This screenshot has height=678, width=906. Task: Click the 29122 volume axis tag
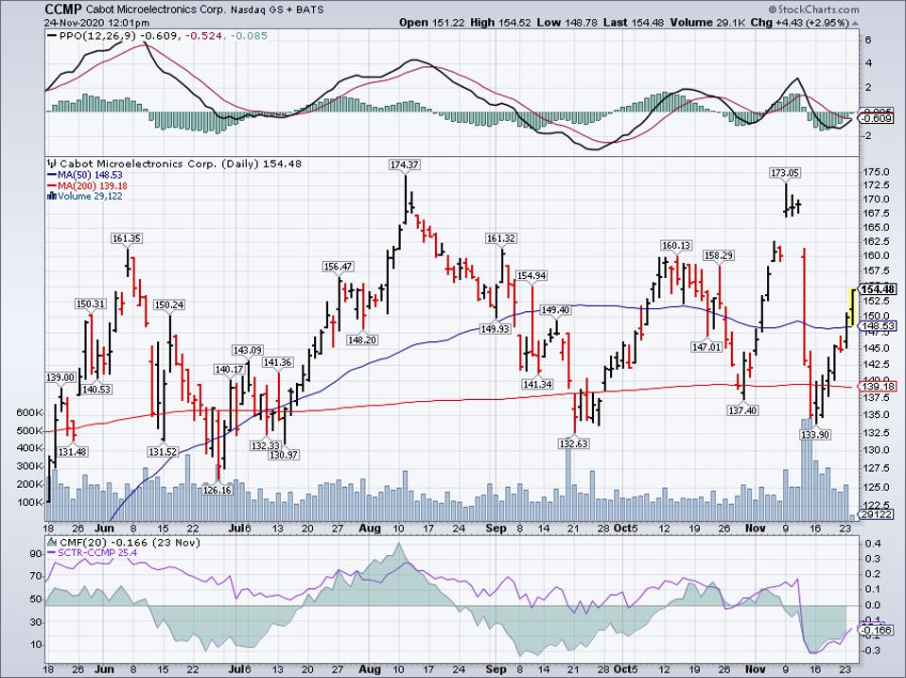point(877,514)
